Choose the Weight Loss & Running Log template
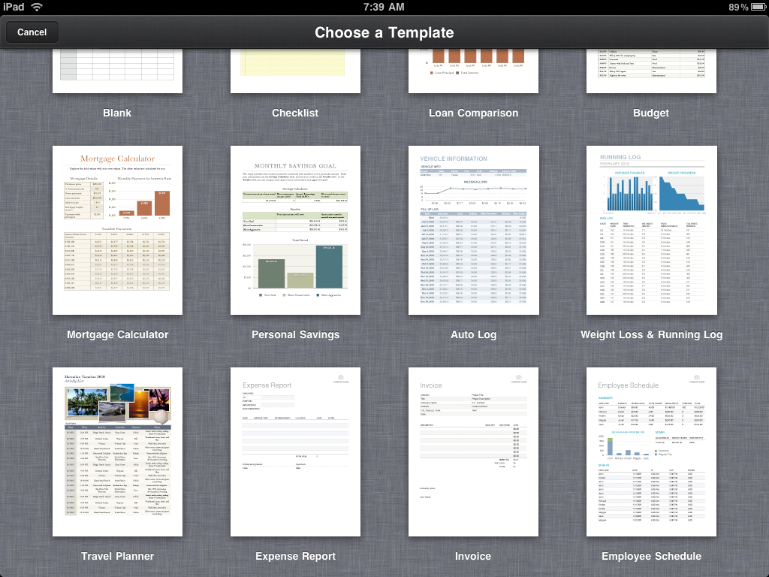 point(651,230)
